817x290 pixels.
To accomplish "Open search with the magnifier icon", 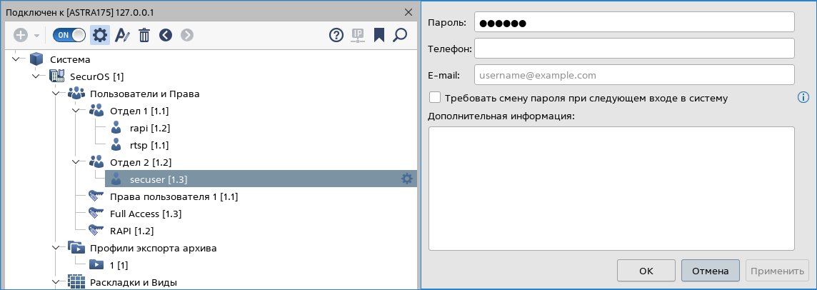I will pos(400,35).
